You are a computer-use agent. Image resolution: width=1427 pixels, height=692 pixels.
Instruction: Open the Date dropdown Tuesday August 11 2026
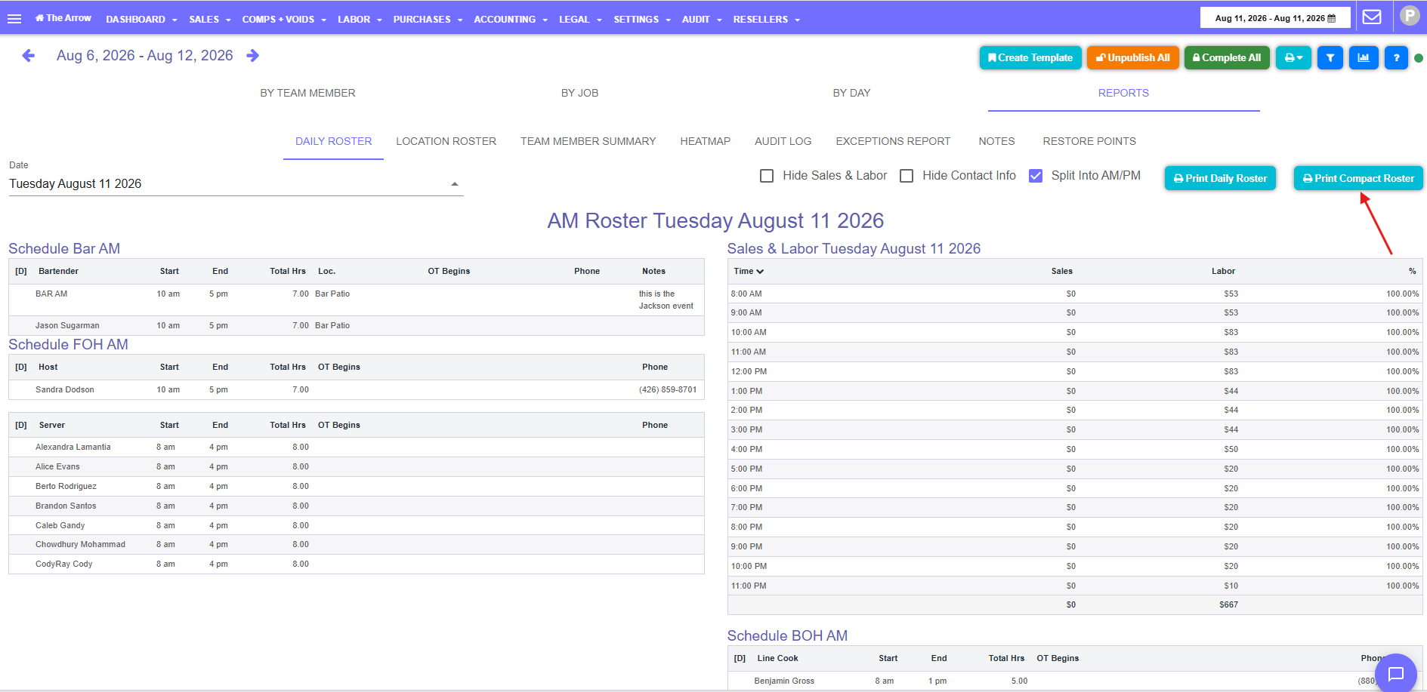coord(236,184)
